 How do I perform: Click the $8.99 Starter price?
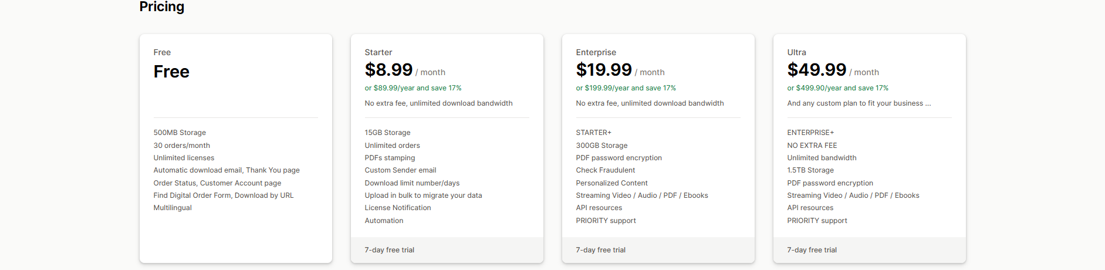pos(388,70)
